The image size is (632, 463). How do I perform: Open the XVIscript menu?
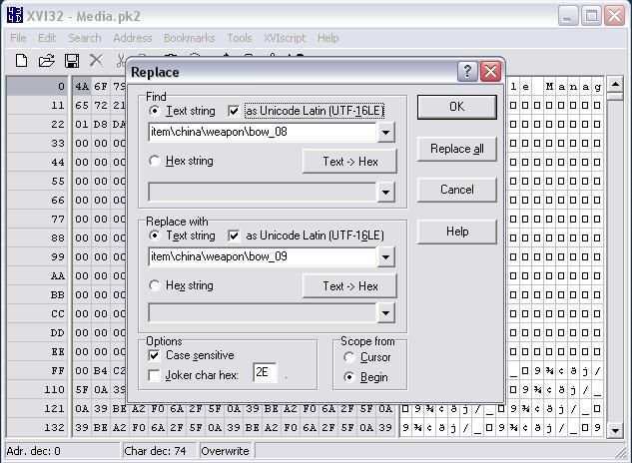click(x=285, y=38)
